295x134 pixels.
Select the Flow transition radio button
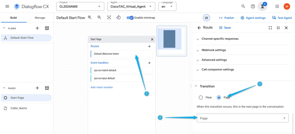(x=201, y=97)
